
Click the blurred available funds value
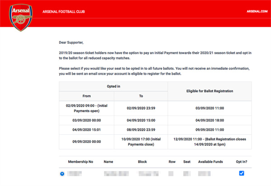[204, 173]
